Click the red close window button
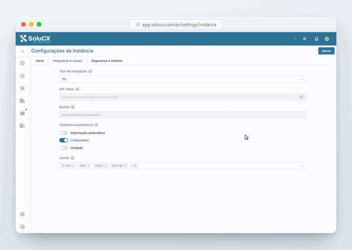The height and width of the screenshot is (250, 352). coord(23,24)
